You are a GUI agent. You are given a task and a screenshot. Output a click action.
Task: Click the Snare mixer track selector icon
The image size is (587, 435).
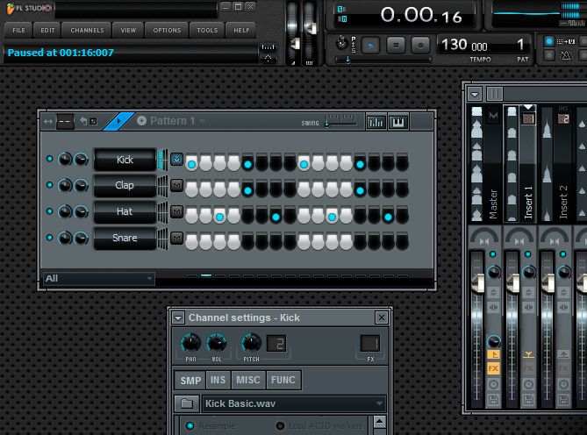(176, 238)
